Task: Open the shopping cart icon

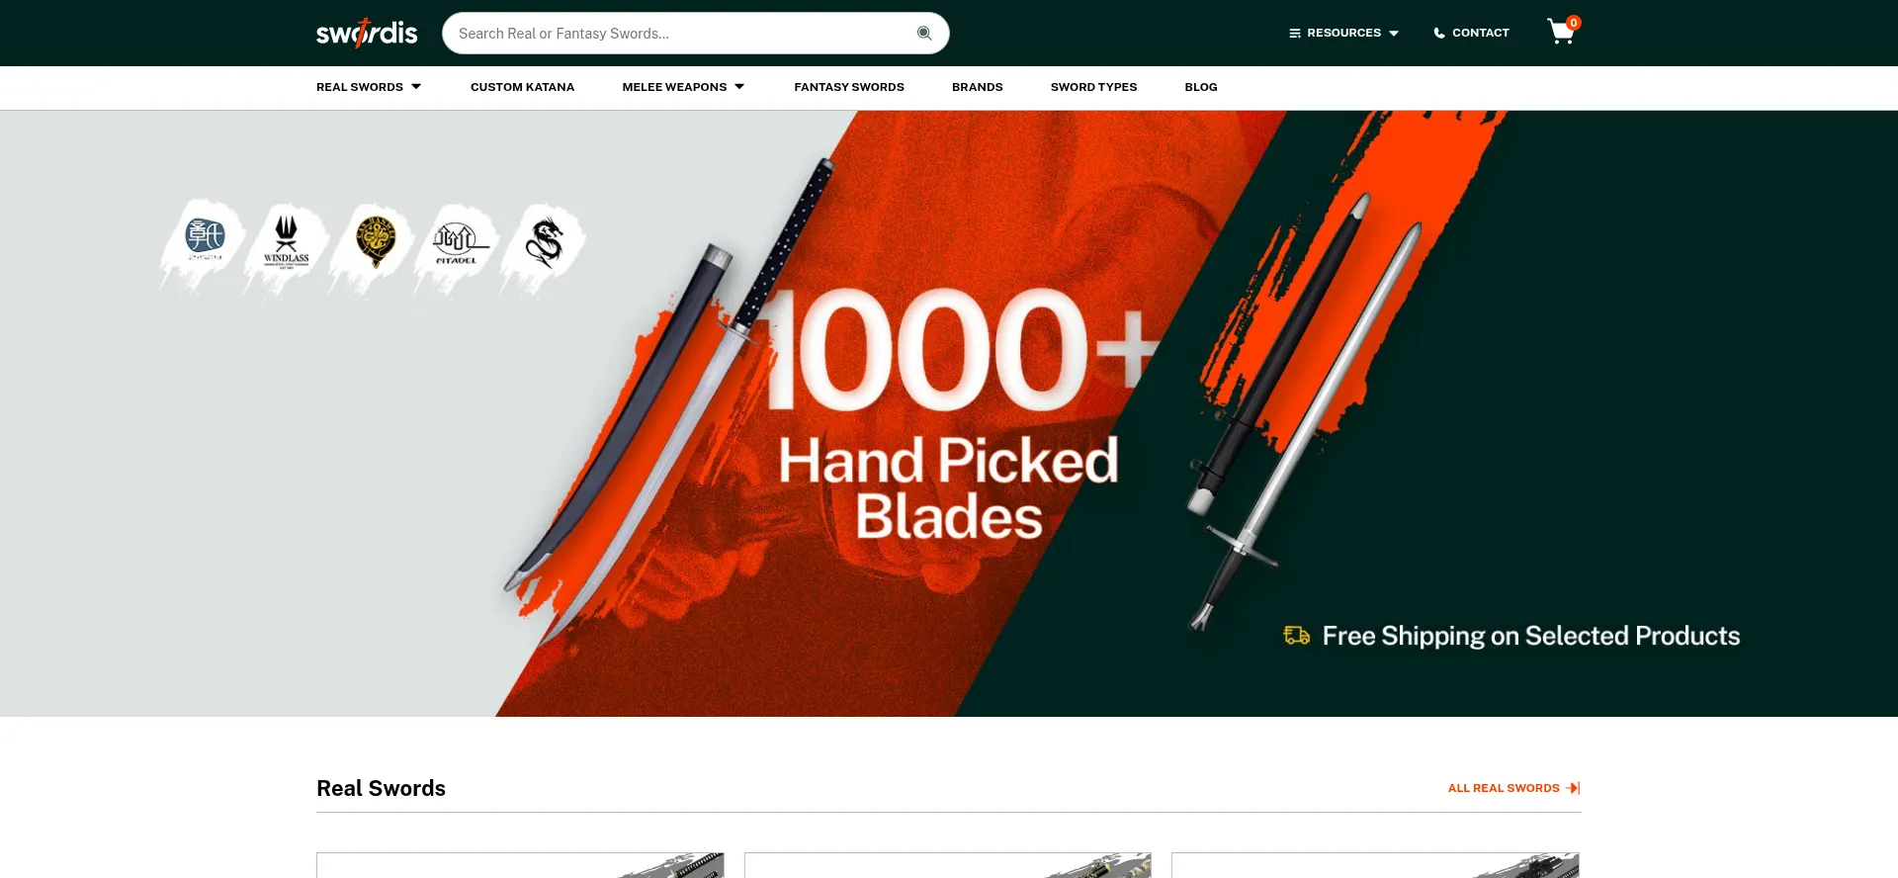Action: pyautogui.click(x=1563, y=32)
